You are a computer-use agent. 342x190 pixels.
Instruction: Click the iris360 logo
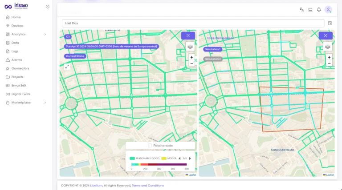(x=16, y=6)
